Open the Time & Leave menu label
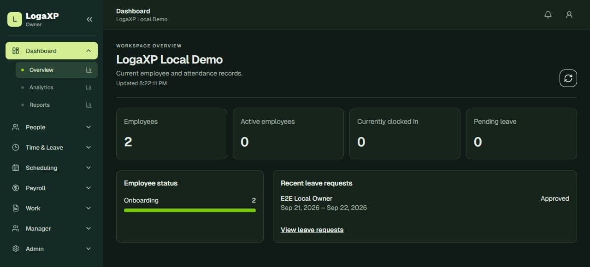Viewport: 590px width, 267px height. click(x=44, y=147)
